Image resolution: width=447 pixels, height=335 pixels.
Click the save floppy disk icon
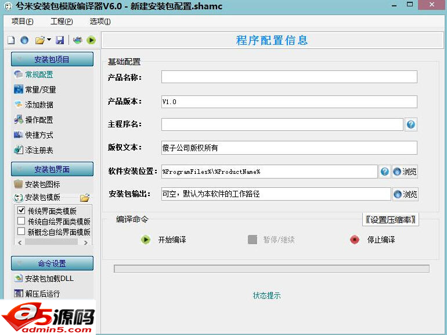coord(60,40)
